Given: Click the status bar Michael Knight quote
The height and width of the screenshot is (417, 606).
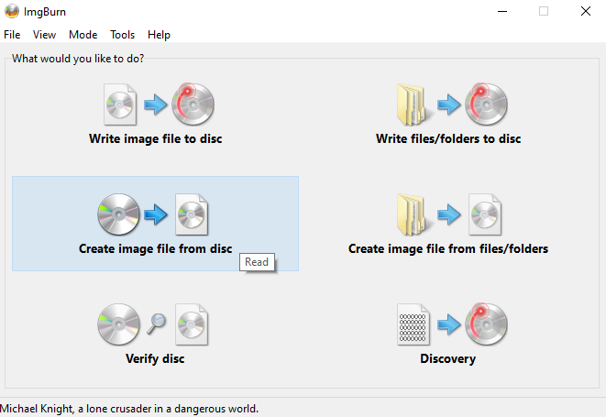Looking at the screenshot, I should [x=129, y=409].
